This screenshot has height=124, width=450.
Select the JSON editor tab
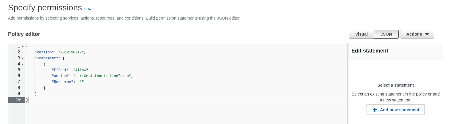click(386, 34)
